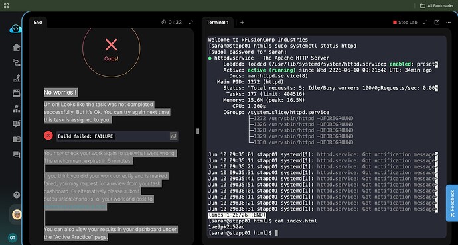
Task: Open the calendar-style sidebar icon
Action: point(17,93)
